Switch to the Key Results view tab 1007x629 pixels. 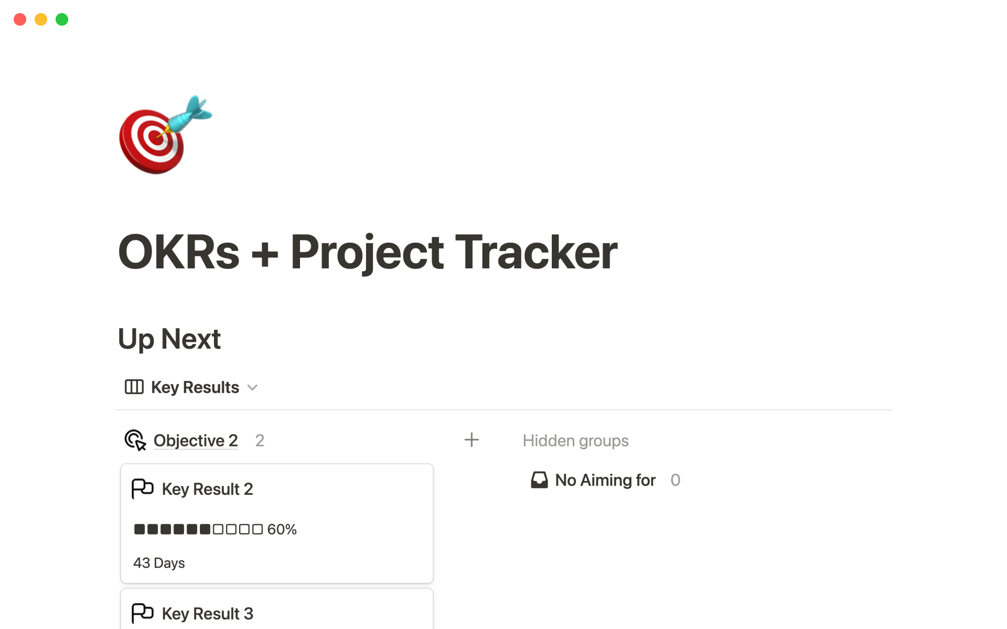click(x=195, y=387)
